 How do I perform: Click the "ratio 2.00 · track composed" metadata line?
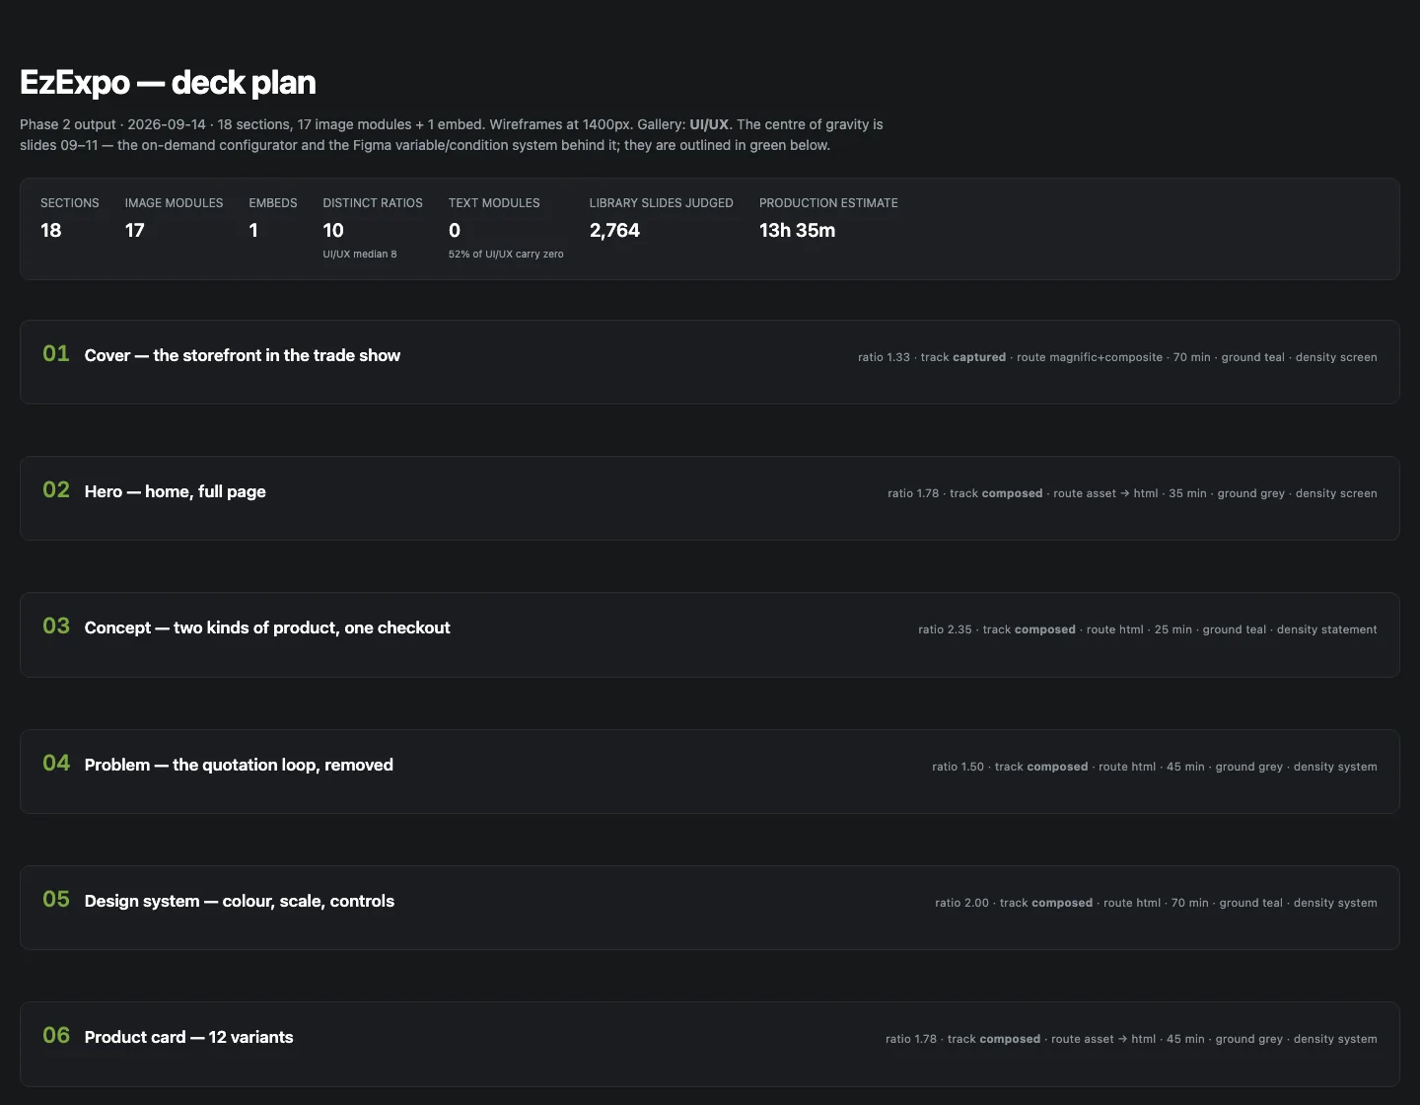[1156, 903]
